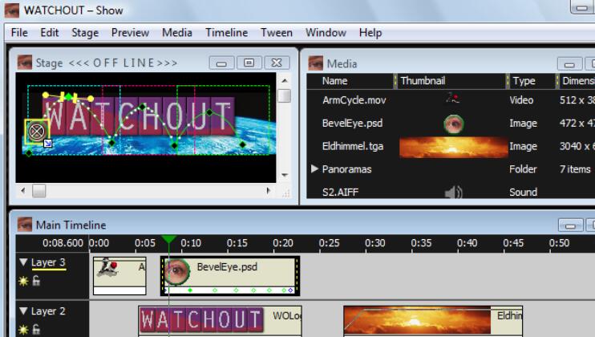Click 0:20 on timeline ruler

(x=283, y=243)
